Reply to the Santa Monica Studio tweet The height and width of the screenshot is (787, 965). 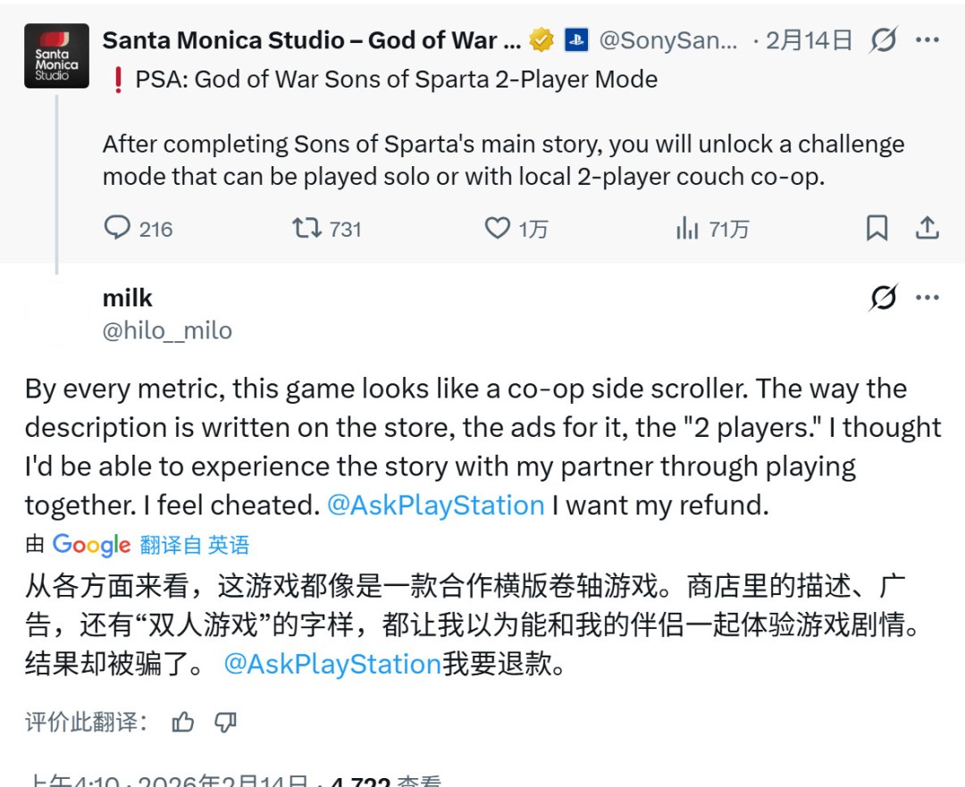pyautogui.click(x=117, y=229)
